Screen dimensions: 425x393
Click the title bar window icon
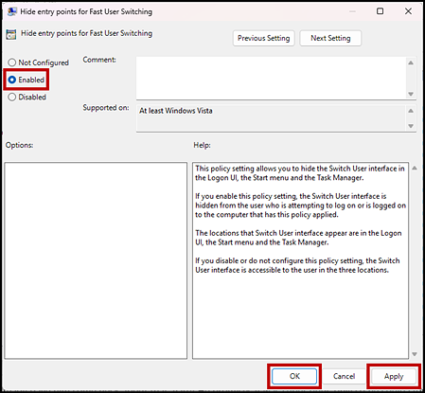(x=12, y=11)
